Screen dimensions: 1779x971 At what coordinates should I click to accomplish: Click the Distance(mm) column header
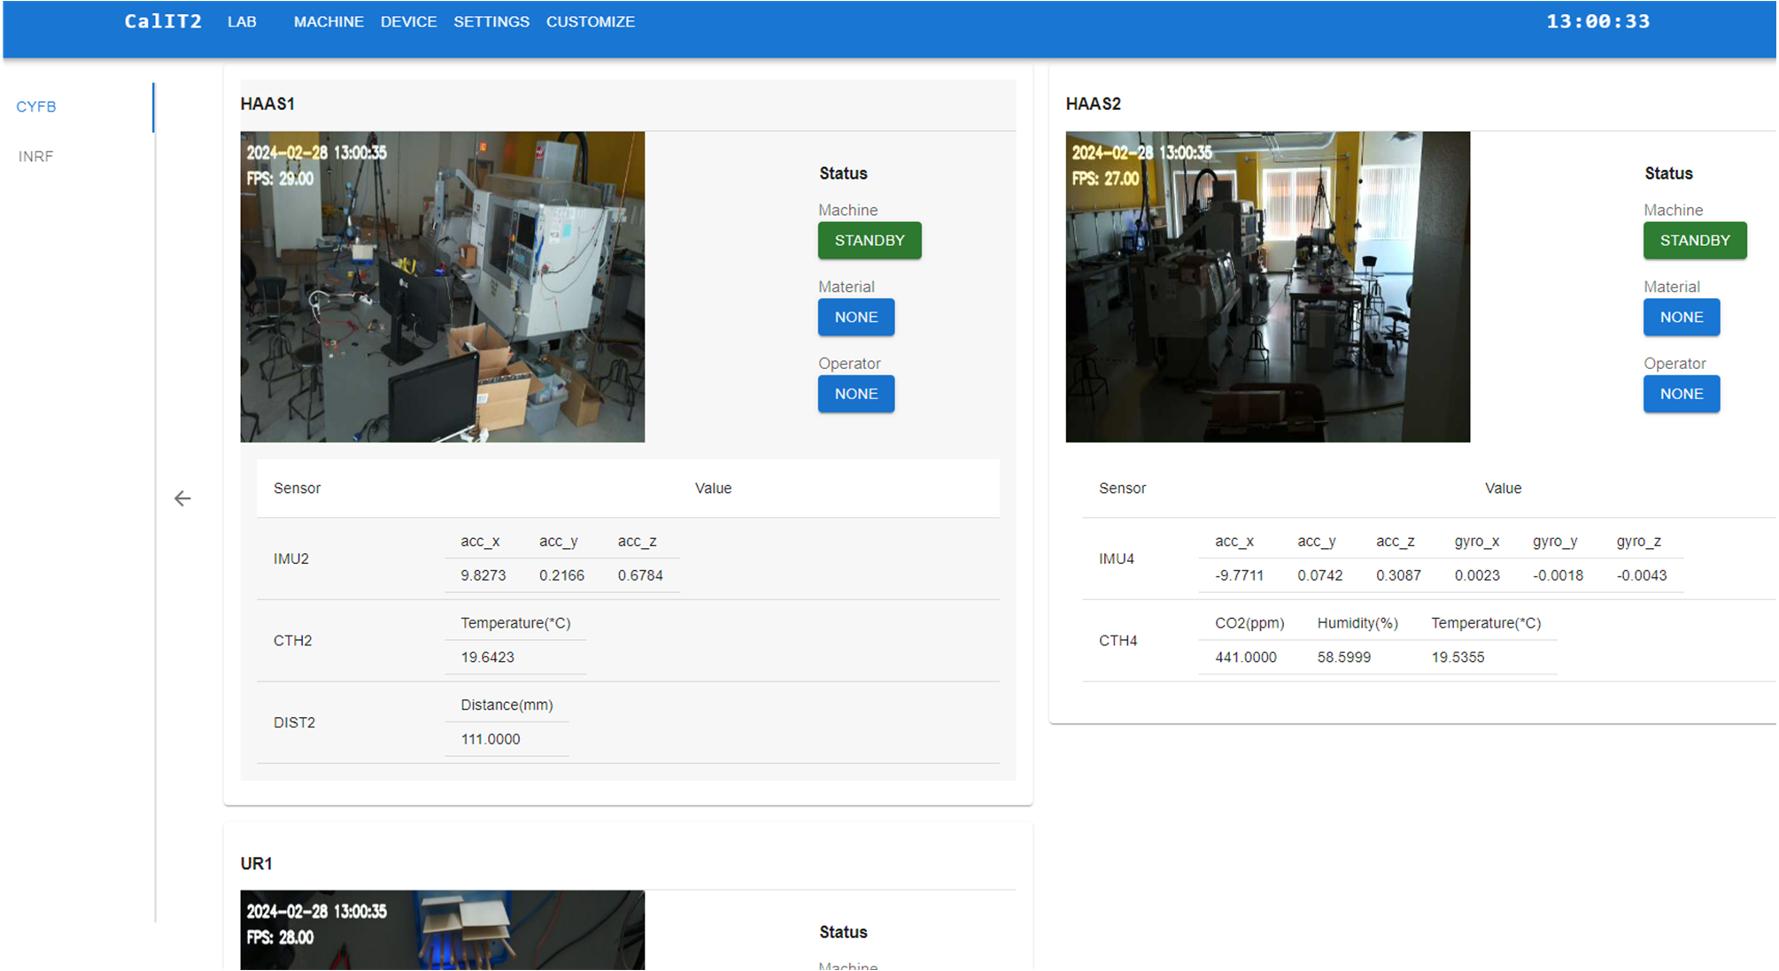click(x=507, y=705)
